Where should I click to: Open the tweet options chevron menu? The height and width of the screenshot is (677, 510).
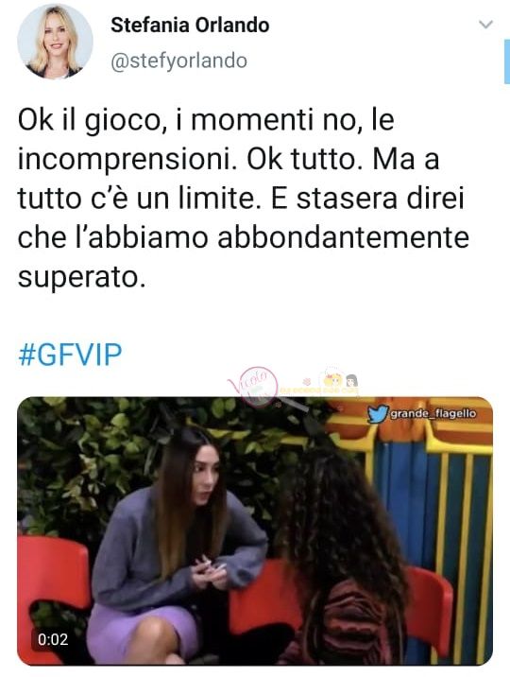pyautogui.click(x=485, y=25)
